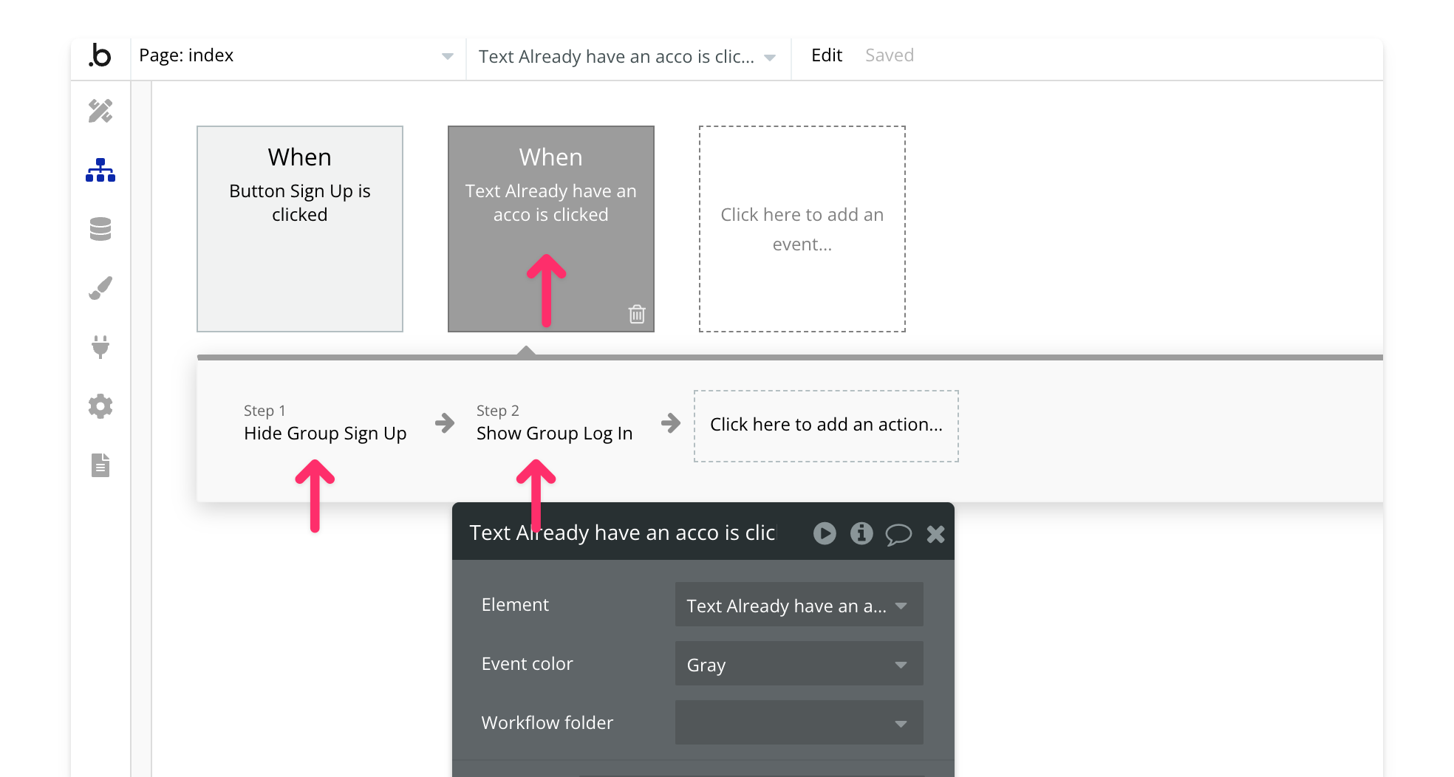
Task: Click the Edit menu in top bar
Action: click(826, 56)
